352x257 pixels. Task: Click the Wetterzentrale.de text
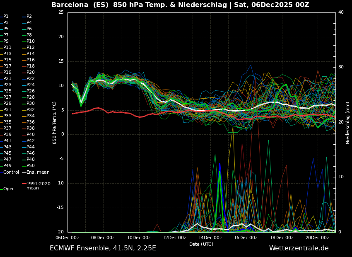pyautogui.click(x=299, y=248)
